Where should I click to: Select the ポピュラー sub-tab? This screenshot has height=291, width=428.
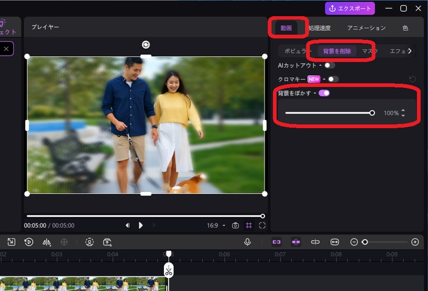[x=298, y=51]
